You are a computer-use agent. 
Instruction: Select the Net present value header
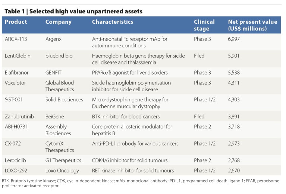point(252,25)
